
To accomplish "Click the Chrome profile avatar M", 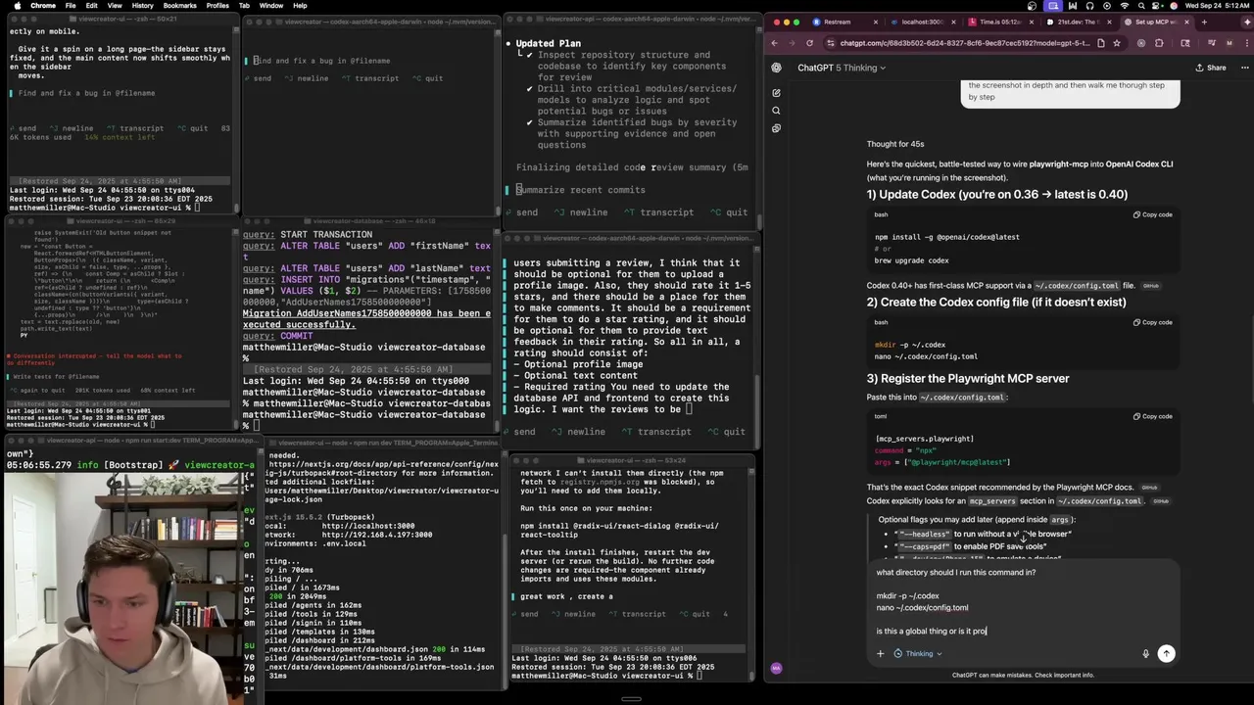I will coord(1230,43).
